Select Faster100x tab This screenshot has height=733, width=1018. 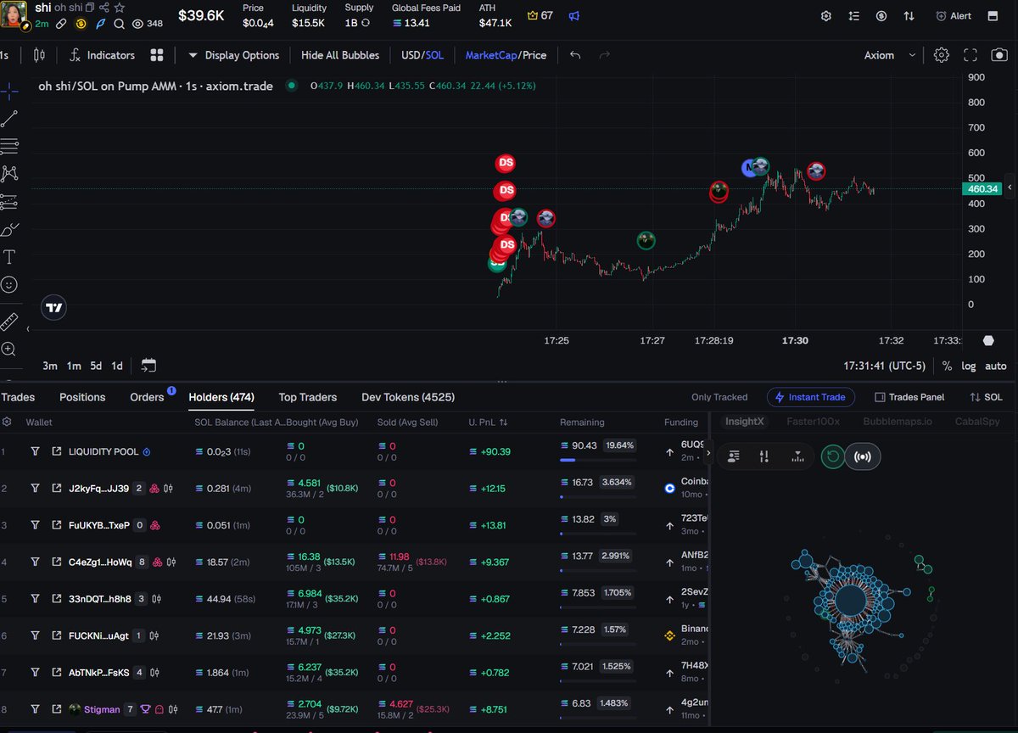pyautogui.click(x=813, y=422)
